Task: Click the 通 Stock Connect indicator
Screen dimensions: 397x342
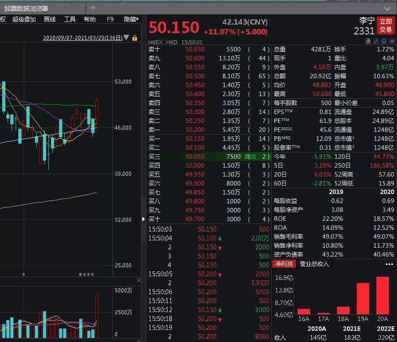Action: point(368,41)
